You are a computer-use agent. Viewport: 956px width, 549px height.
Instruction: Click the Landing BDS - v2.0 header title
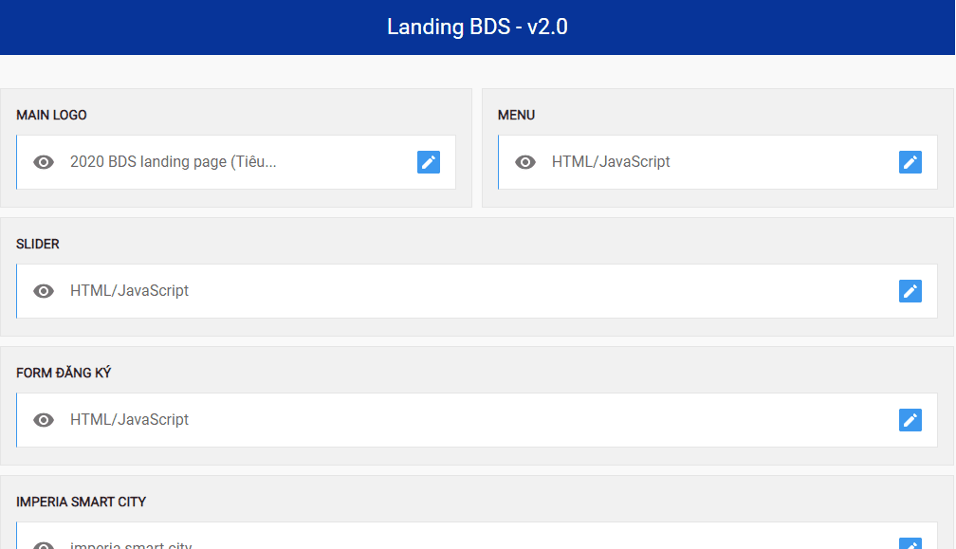(477, 27)
